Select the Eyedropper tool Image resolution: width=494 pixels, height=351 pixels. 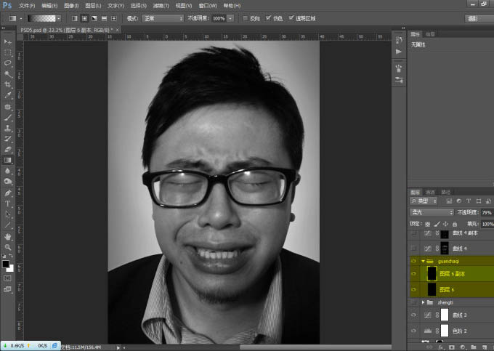(x=8, y=95)
